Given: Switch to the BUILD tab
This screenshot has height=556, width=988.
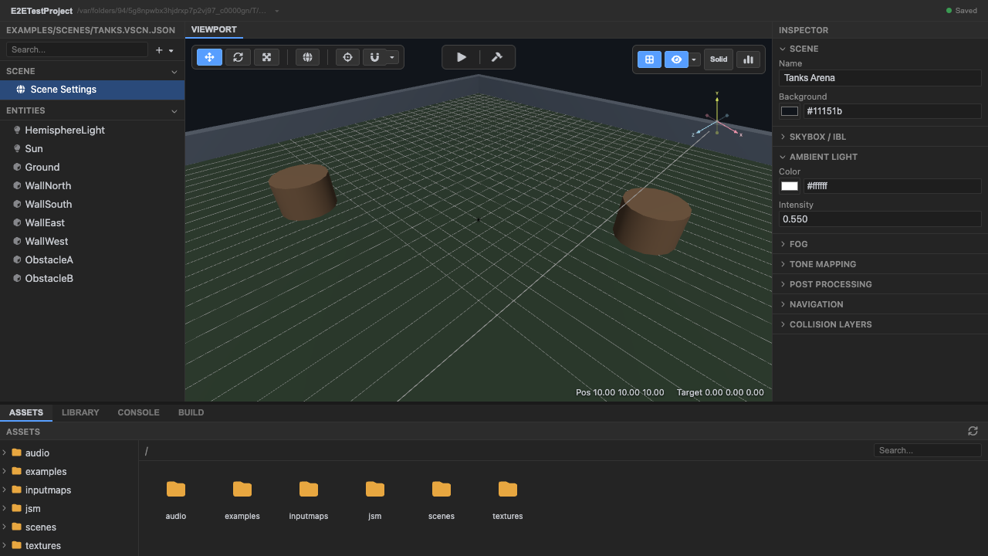Looking at the screenshot, I should point(191,412).
